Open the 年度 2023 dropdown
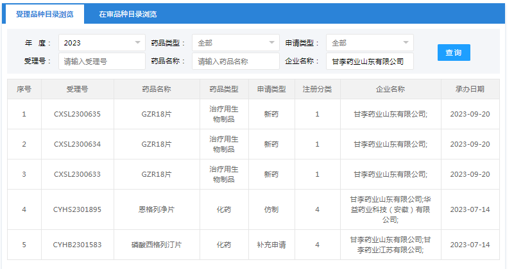The height and width of the screenshot is (269, 514). (102, 43)
